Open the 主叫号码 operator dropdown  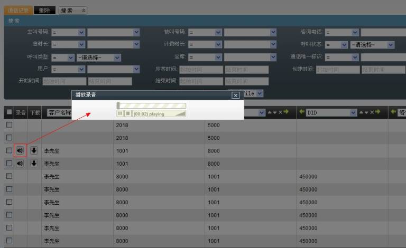(81, 32)
